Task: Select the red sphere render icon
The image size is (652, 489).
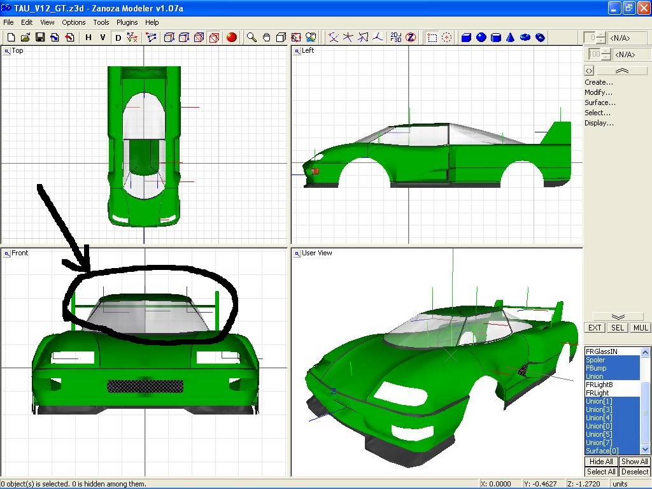Action: click(232, 38)
